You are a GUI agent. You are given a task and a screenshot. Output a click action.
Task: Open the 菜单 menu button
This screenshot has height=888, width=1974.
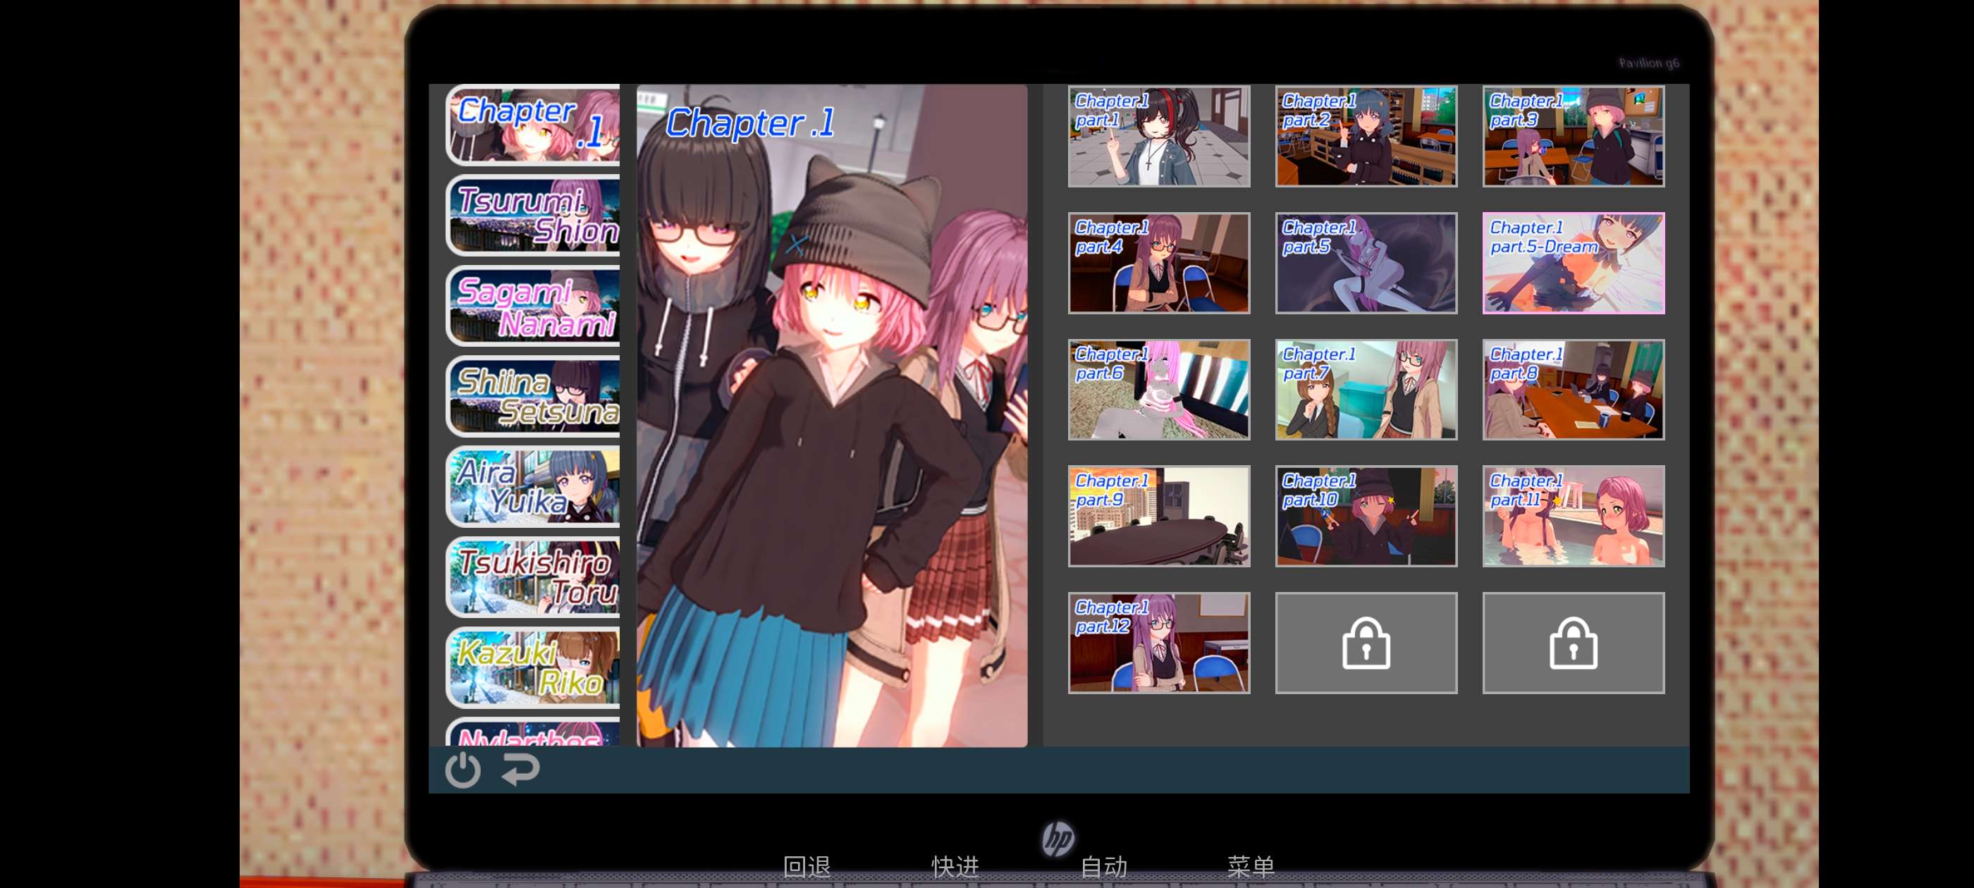tap(1251, 867)
